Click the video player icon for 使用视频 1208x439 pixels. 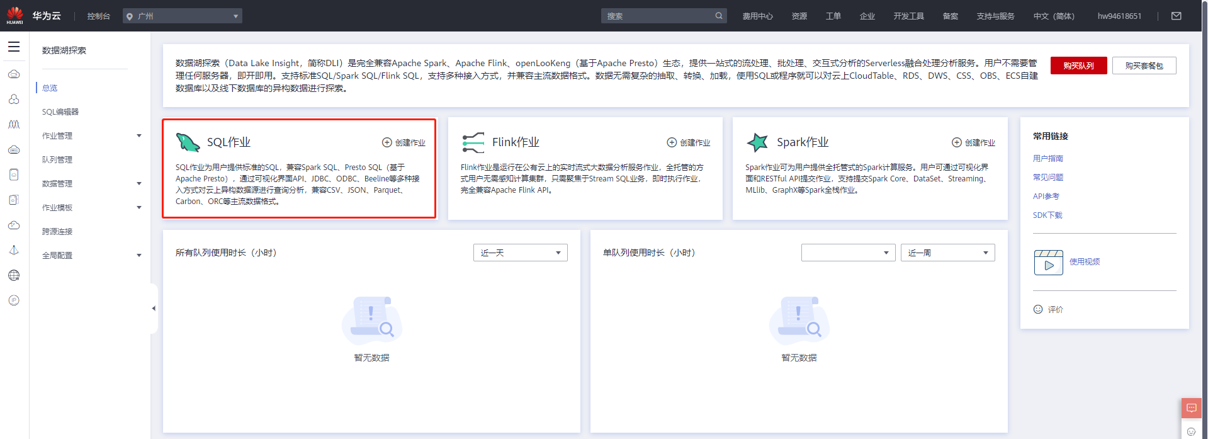[1049, 262]
